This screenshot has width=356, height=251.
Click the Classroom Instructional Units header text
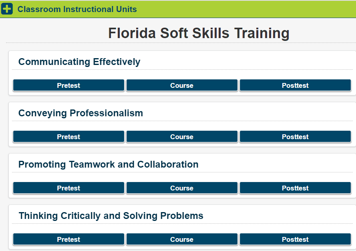pyautogui.click(x=77, y=9)
